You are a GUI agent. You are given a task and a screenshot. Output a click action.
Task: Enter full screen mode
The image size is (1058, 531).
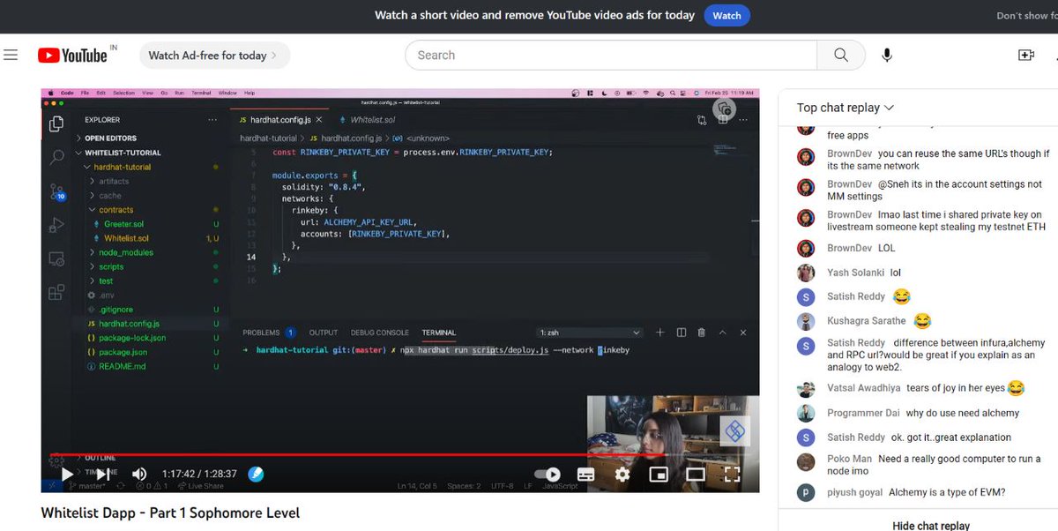click(x=731, y=475)
